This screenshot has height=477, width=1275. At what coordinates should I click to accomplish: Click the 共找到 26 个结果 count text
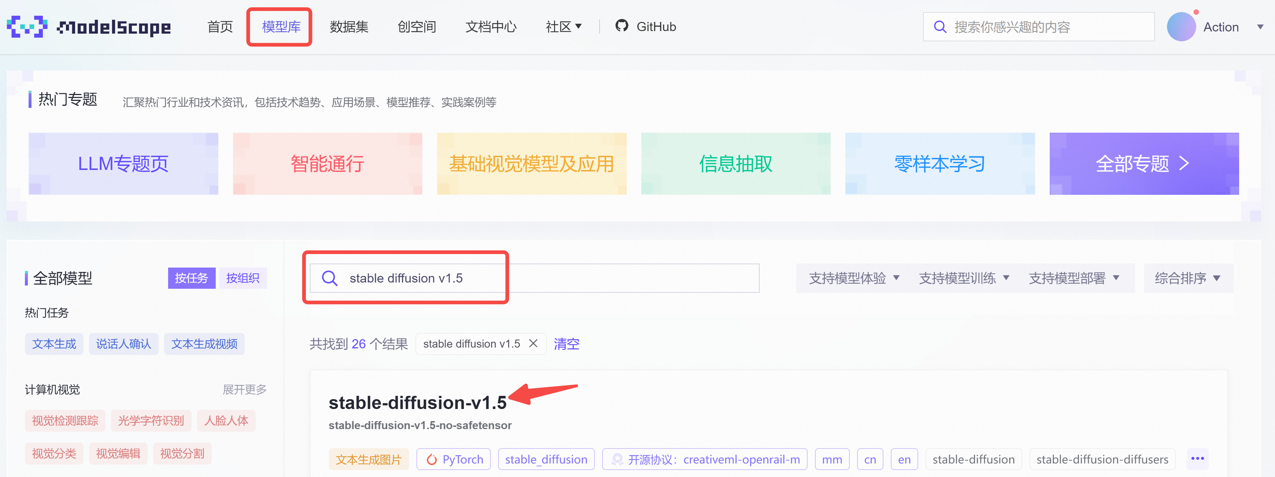[x=359, y=344]
